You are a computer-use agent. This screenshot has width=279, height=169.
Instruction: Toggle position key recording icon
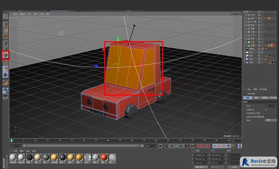point(215,146)
